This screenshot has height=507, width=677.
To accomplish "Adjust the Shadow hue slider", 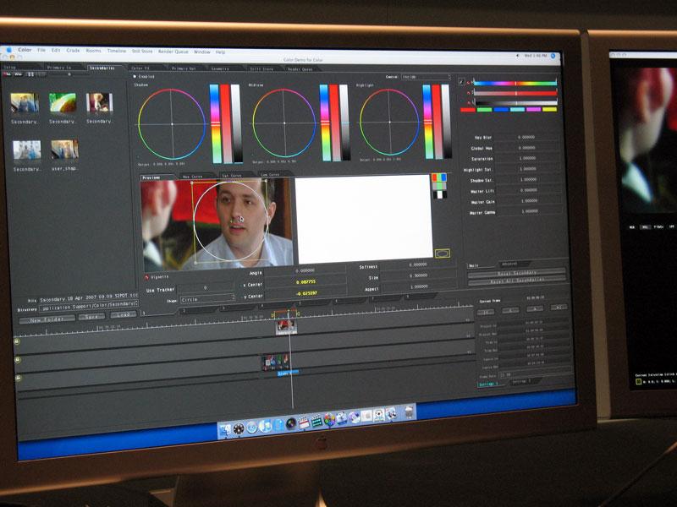I will pos(215,123).
